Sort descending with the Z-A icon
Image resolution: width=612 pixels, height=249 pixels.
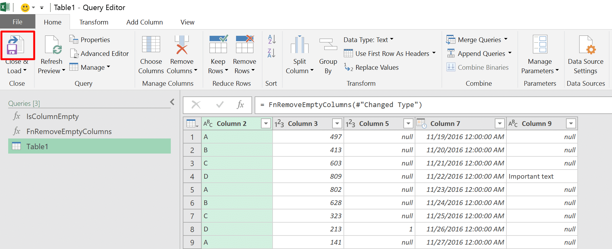coord(272,53)
